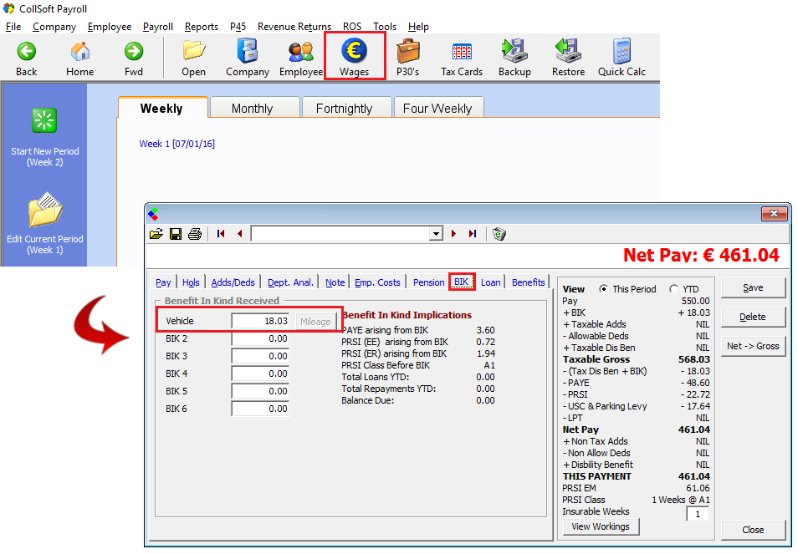Go to the first record
This screenshot has width=798, height=554.
coord(221,234)
